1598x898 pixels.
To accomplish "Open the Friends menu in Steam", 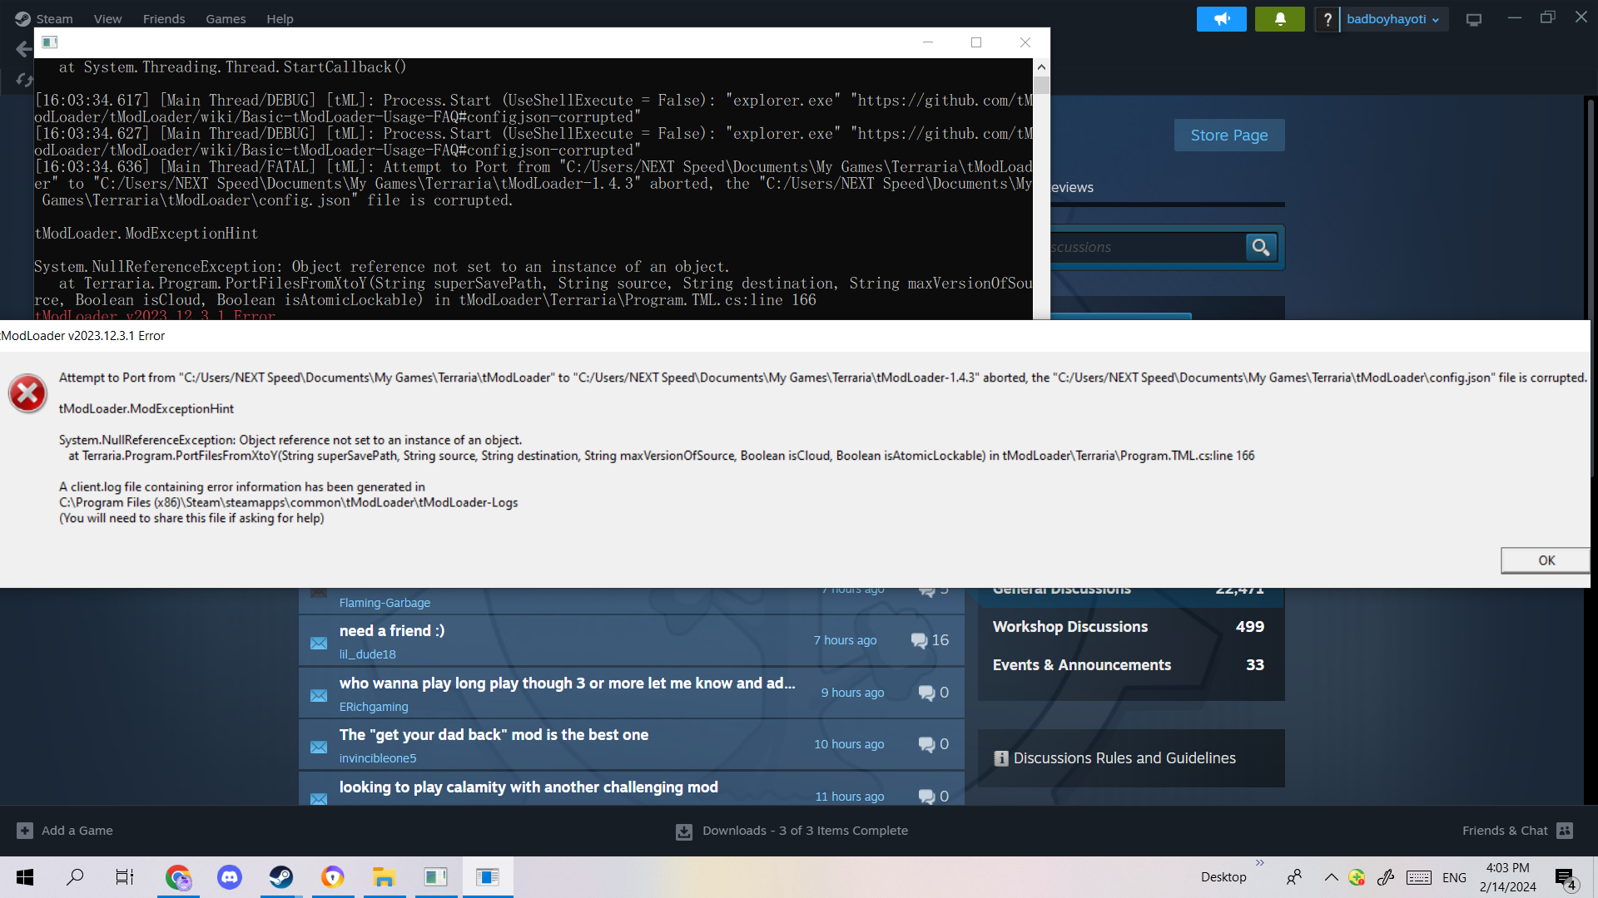I will tap(163, 18).
